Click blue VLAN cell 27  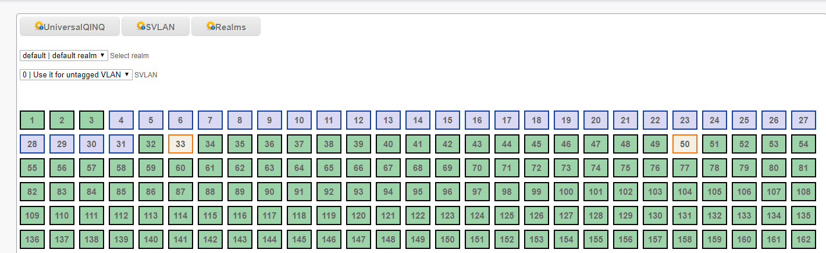(x=803, y=120)
